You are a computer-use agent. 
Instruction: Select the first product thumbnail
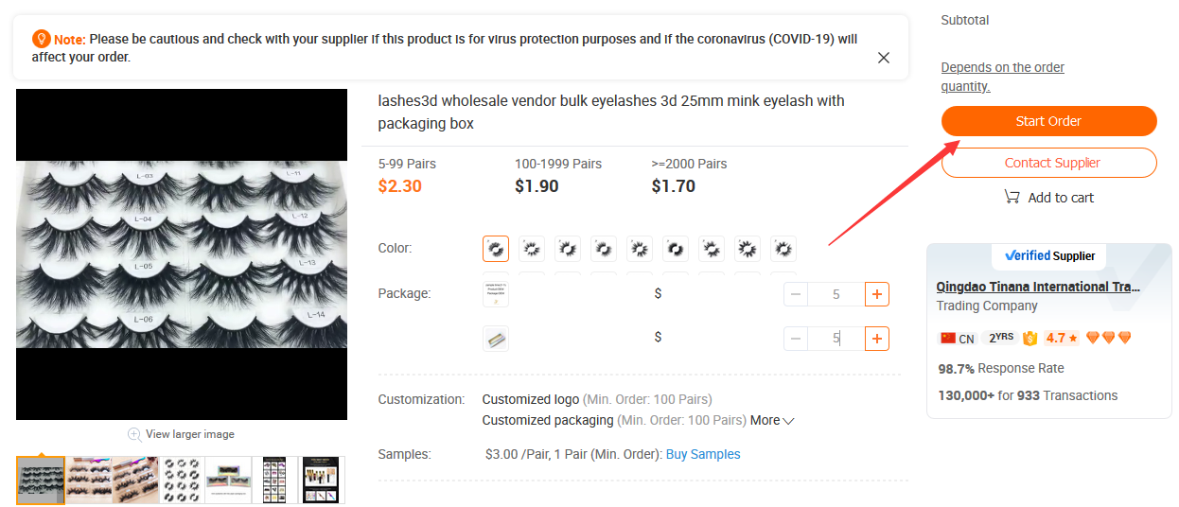(41, 481)
